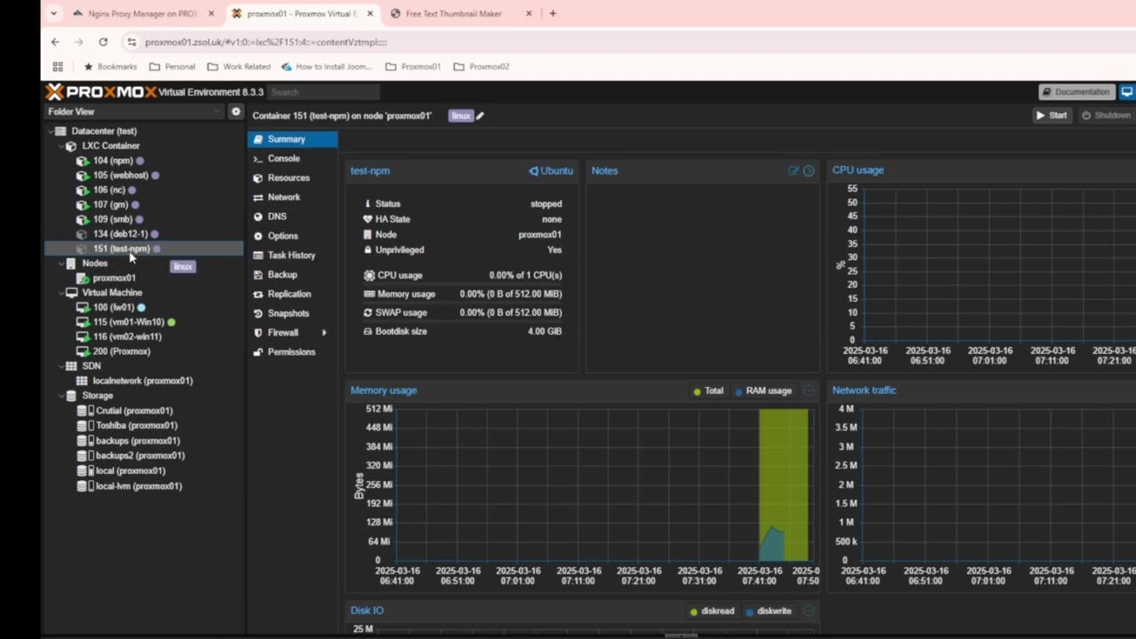
Task: Click the Proxmox search field
Action: (x=324, y=92)
